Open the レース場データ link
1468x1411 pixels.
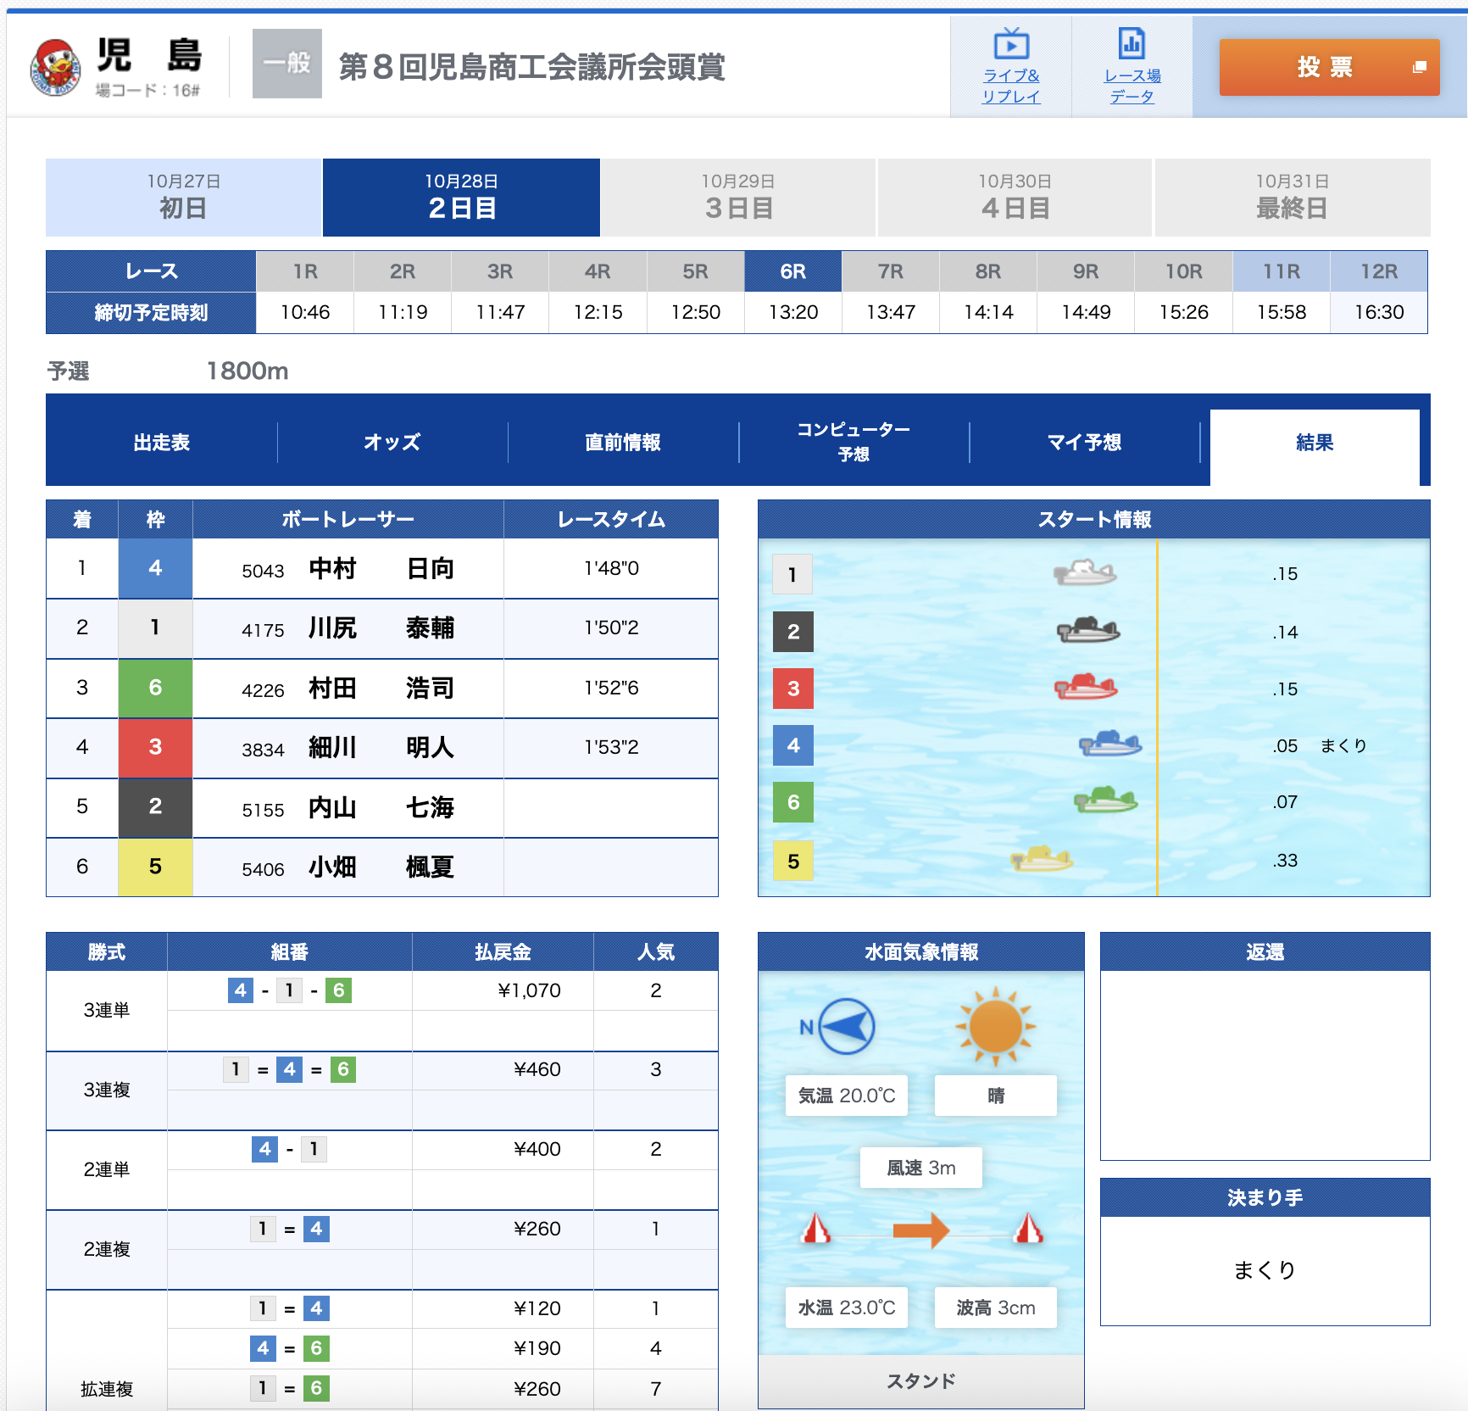(1132, 86)
